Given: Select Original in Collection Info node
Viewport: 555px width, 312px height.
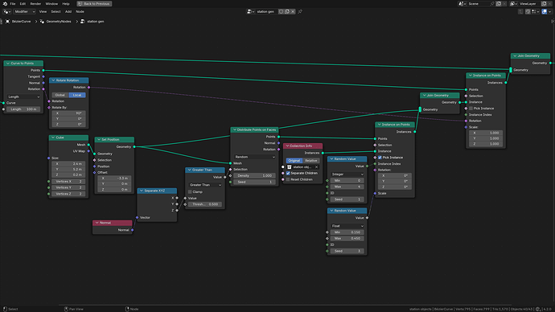Looking at the screenshot, I should (294, 161).
